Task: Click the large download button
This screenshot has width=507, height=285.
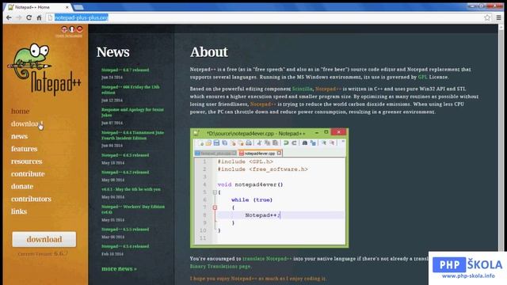Action: 44,239
